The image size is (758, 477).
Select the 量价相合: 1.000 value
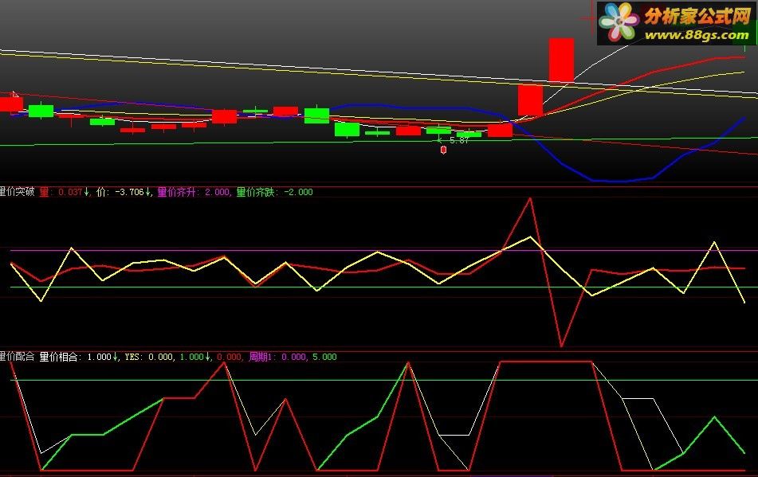[x=78, y=357]
